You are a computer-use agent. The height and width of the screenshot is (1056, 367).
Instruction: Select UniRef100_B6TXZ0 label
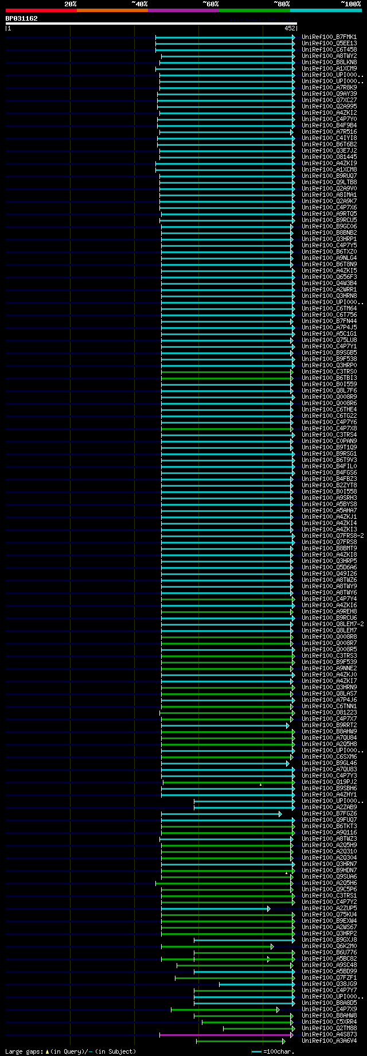(329, 251)
